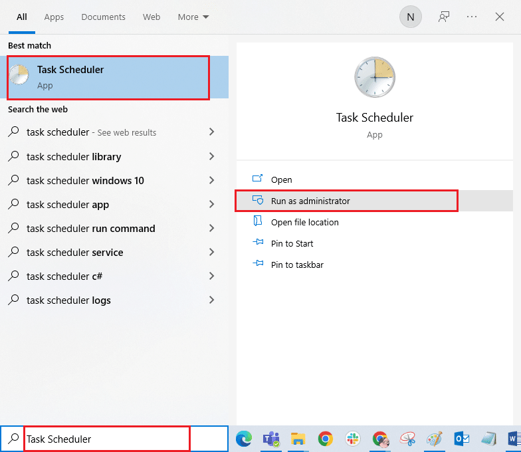The height and width of the screenshot is (452, 521).
Task: Switch to the Apps tab
Action: 54,17
